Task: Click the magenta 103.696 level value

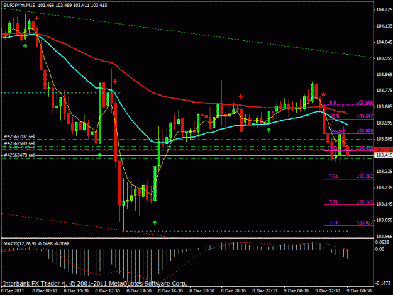Action: point(365,102)
